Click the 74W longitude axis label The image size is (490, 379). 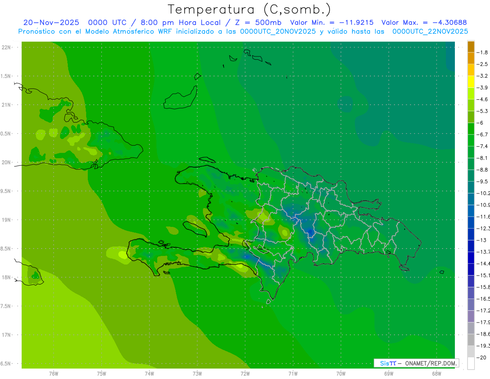point(149,373)
